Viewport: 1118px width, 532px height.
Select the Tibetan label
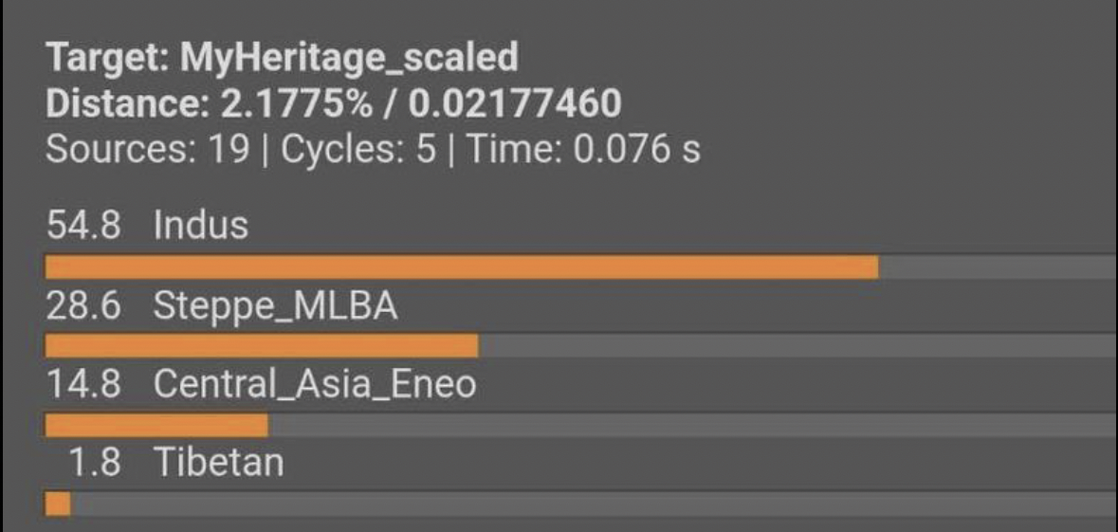coord(219,463)
